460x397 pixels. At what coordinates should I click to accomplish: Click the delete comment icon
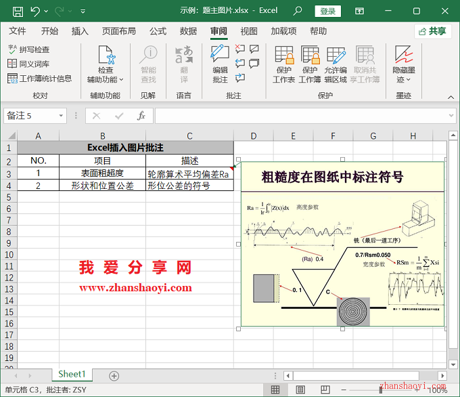coord(240,49)
